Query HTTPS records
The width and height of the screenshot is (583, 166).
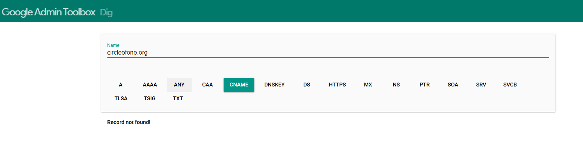337,85
